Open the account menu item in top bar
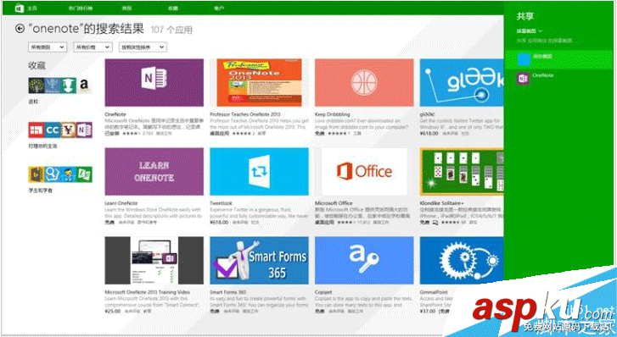The height and width of the screenshot is (337, 617). [x=219, y=8]
